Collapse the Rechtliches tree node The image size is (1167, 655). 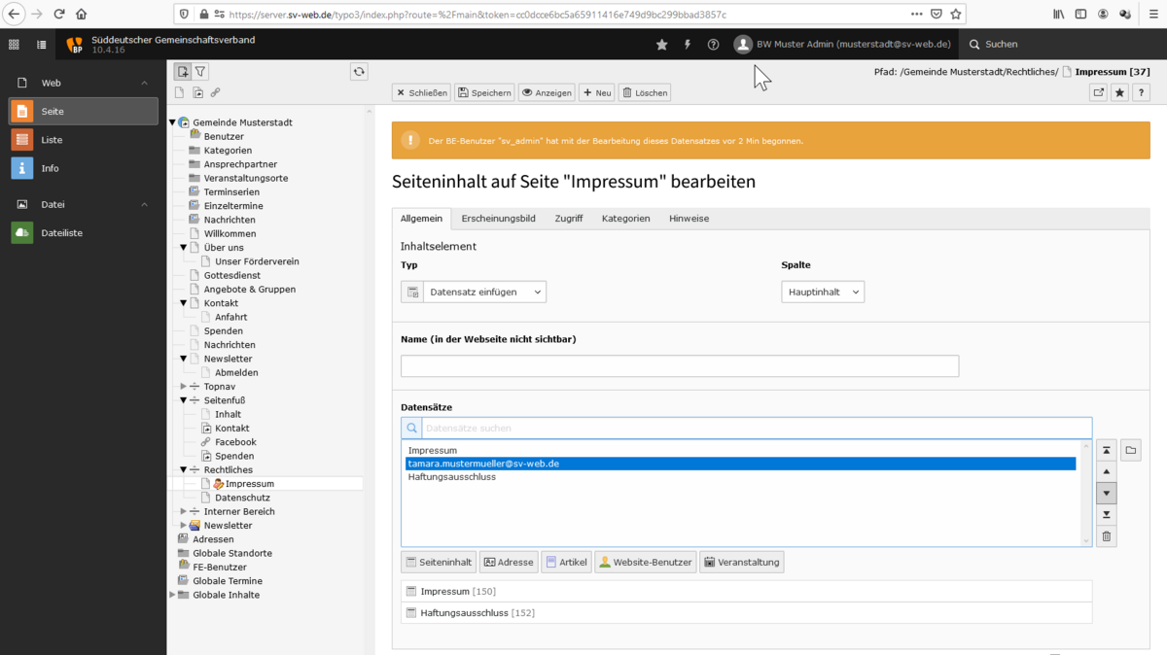[184, 470]
